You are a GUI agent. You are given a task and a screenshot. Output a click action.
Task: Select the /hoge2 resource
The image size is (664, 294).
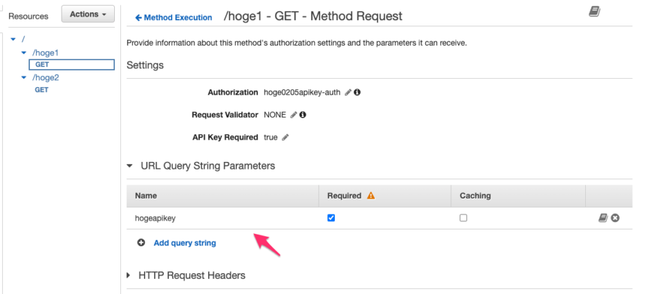(46, 77)
